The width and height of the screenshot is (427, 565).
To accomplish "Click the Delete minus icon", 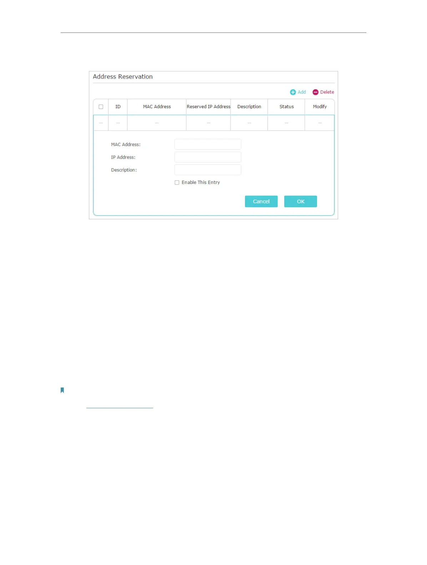I will pyautogui.click(x=315, y=92).
